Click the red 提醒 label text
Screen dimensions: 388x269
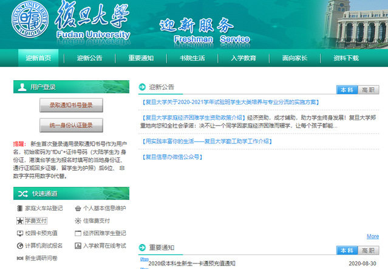[x=19, y=144]
